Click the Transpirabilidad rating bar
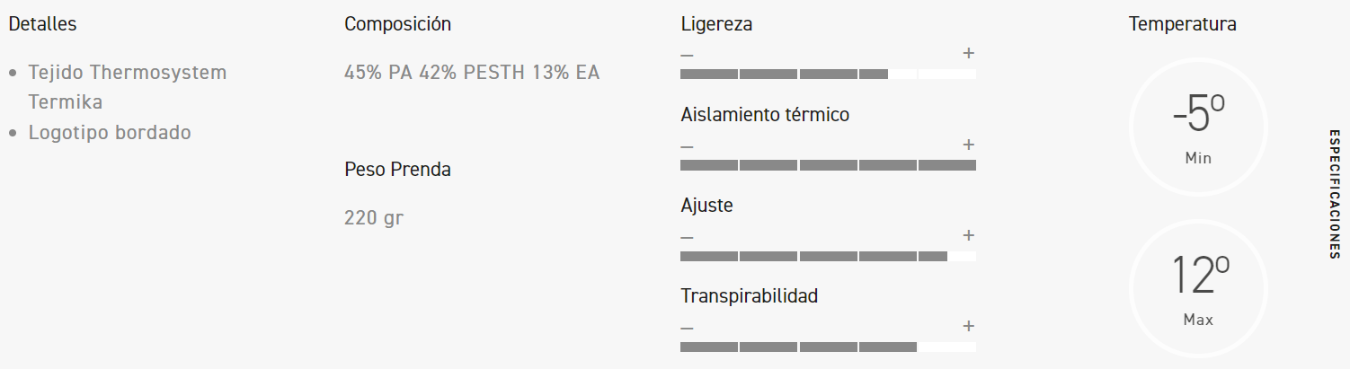The height and width of the screenshot is (369, 1350). 828,347
